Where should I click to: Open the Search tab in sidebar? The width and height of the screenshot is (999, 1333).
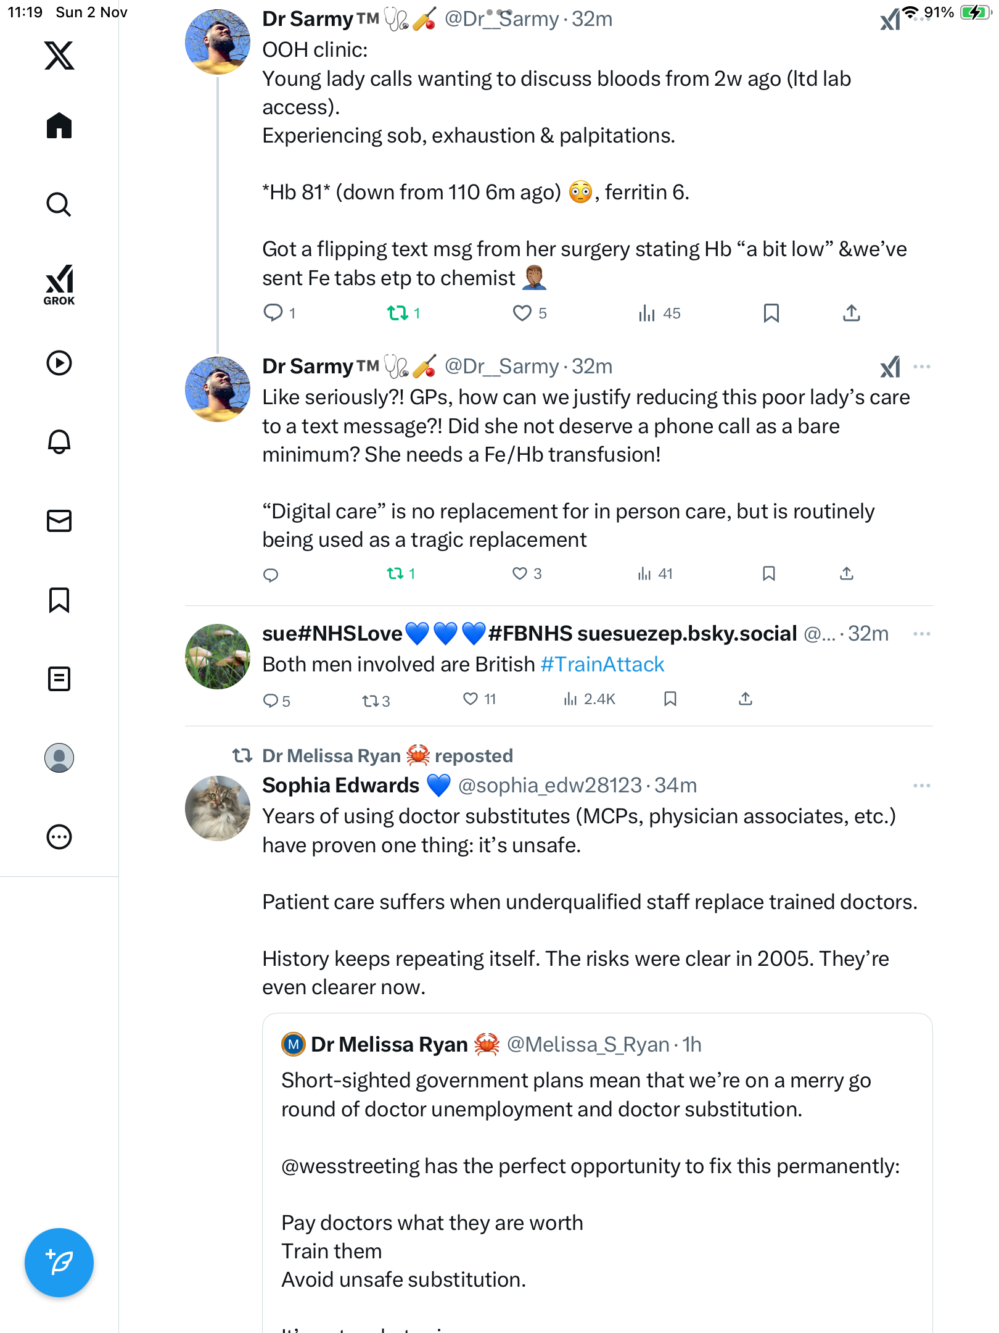pos(59,204)
